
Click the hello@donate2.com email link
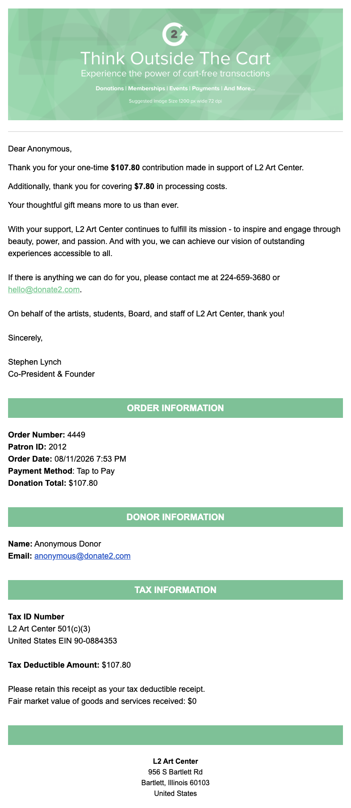pyautogui.click(x=44, y=290)
